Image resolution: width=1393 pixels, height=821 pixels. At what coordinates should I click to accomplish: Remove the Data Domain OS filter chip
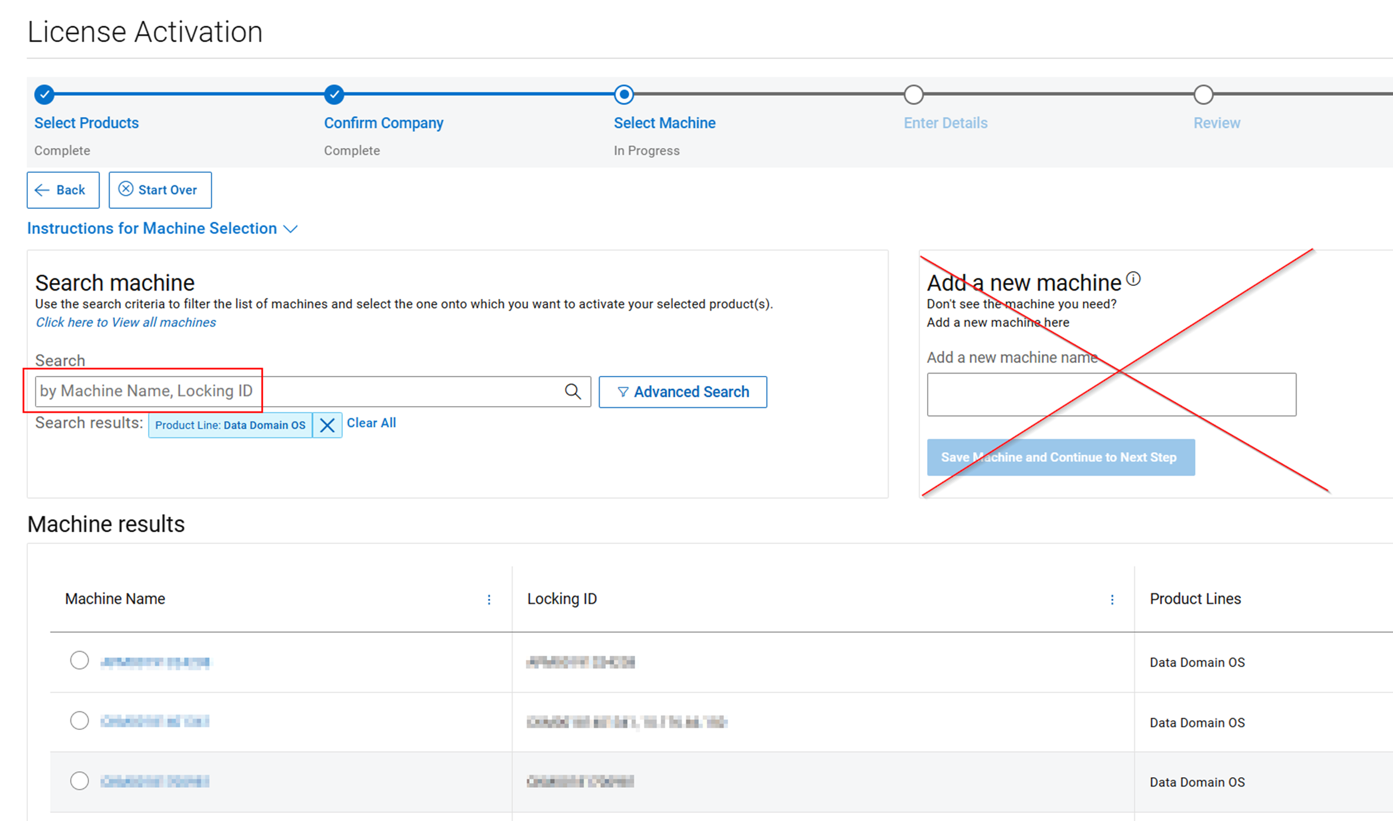point(327,425)
